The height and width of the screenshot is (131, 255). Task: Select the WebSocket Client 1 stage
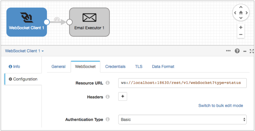[x=26, y=22]
